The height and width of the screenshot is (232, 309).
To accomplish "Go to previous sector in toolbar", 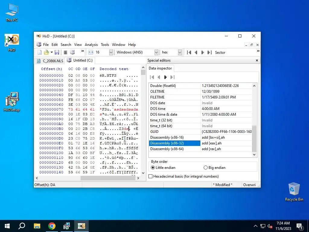I will [x=196, y=53].
